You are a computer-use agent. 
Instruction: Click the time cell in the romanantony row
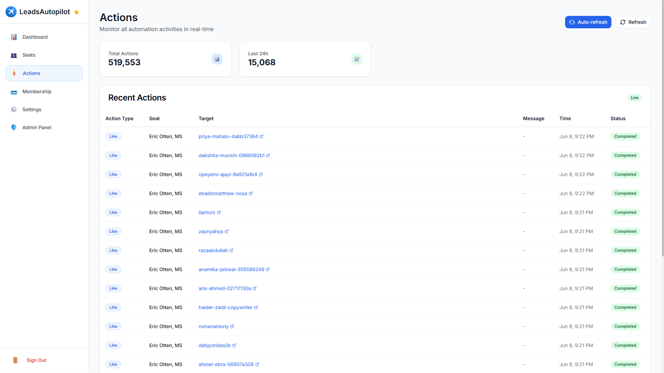(576, 326)
